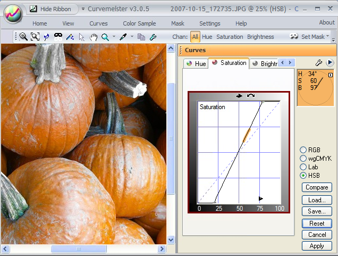Select the RGB color space radio
The height and width of the screenshot is (256, 338).
[303, 150]
